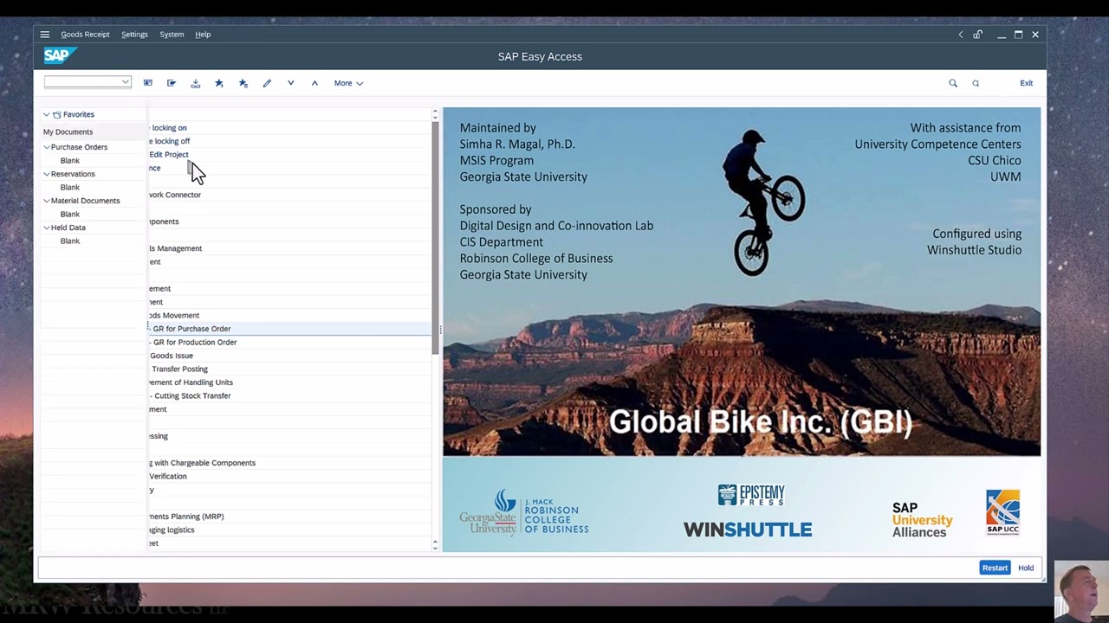Select the Blank entry under Material Documents
Viewport: 1109px width, 623px height.
pyautogui.click(x=69, y=215)
